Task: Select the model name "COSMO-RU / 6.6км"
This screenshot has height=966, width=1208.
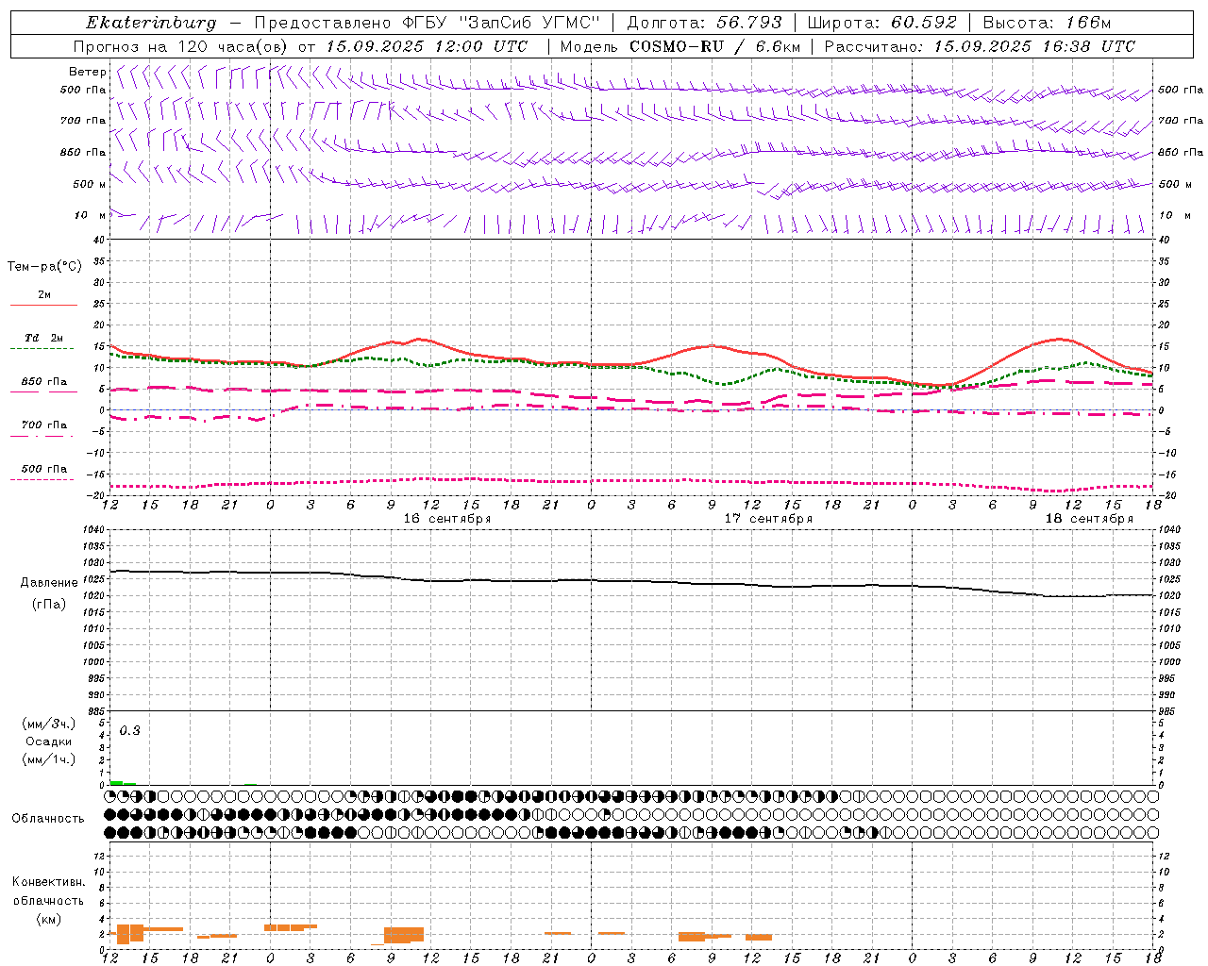Action: tap(714, 46)
